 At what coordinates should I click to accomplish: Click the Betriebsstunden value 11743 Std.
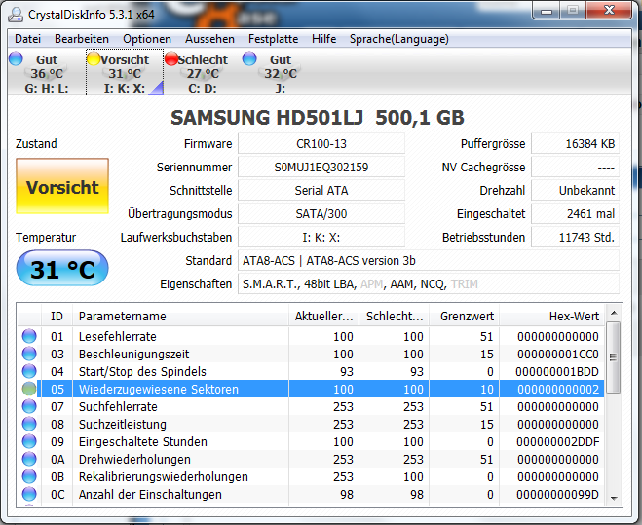click(x=575, y=237)
